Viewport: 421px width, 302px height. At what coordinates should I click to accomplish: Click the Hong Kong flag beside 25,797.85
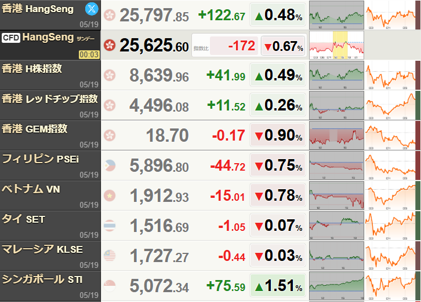[110, 15]
